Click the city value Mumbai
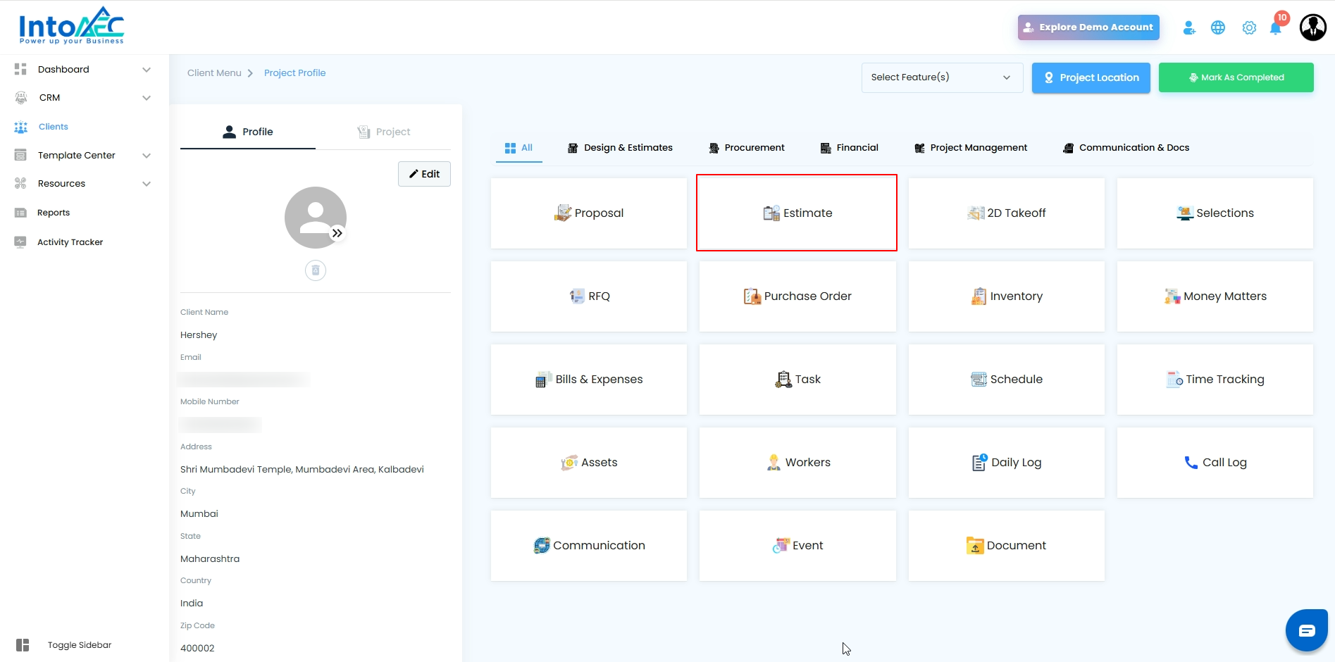This screenshot has width=1335, height=662. pos(199,514)
